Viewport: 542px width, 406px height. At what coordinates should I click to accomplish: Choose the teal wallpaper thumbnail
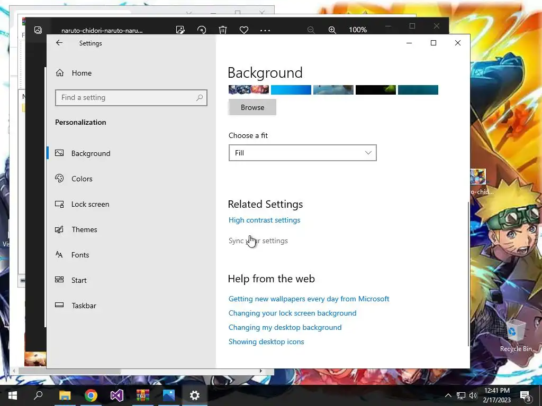tap(418, 90)
